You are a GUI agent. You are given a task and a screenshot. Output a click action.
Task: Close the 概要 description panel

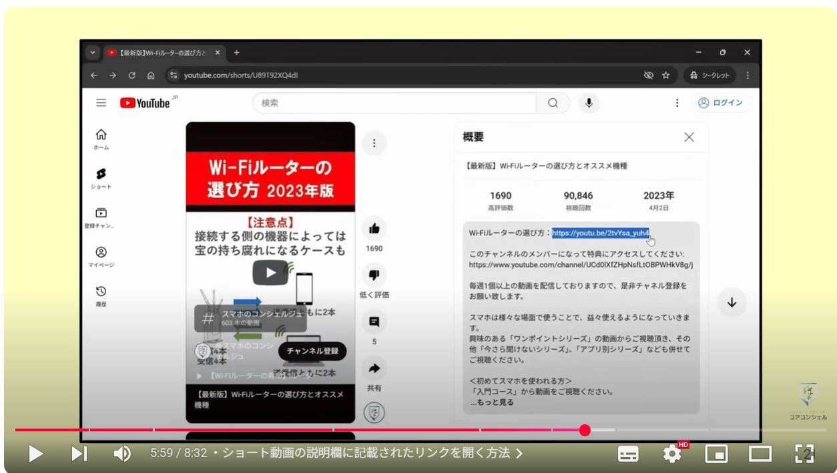pos(689,137)
